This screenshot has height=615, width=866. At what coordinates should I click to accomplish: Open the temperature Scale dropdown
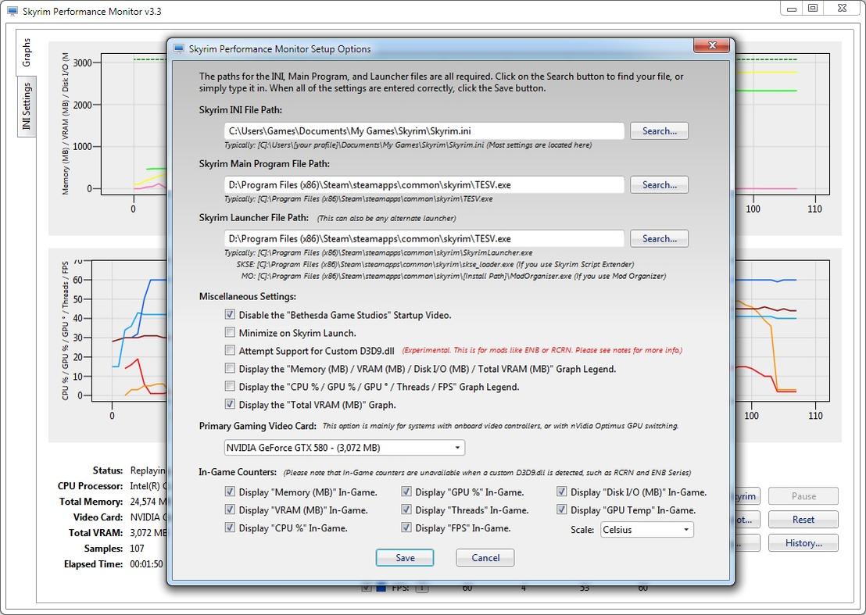[x=646, y=529]
